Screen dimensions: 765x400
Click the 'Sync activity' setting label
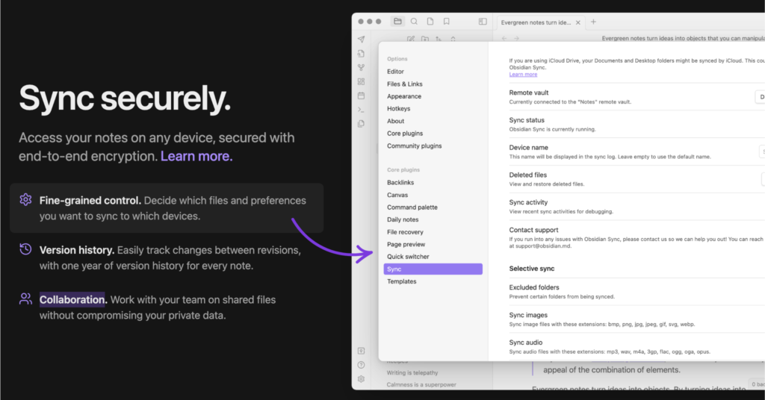[528, 202]
